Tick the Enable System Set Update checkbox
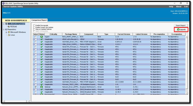The height and width of the screenshot is (106, 193). pyautogui.click(x=34, y=27)
